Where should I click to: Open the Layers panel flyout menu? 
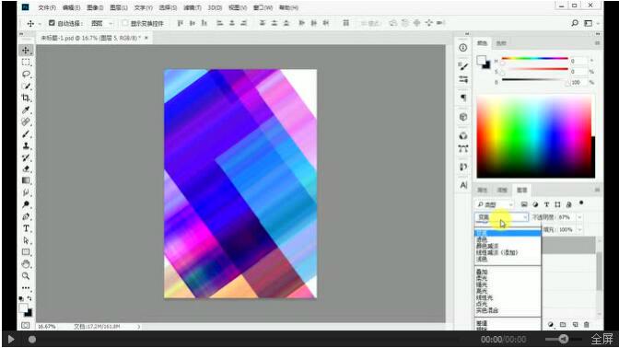pos(597,190)
